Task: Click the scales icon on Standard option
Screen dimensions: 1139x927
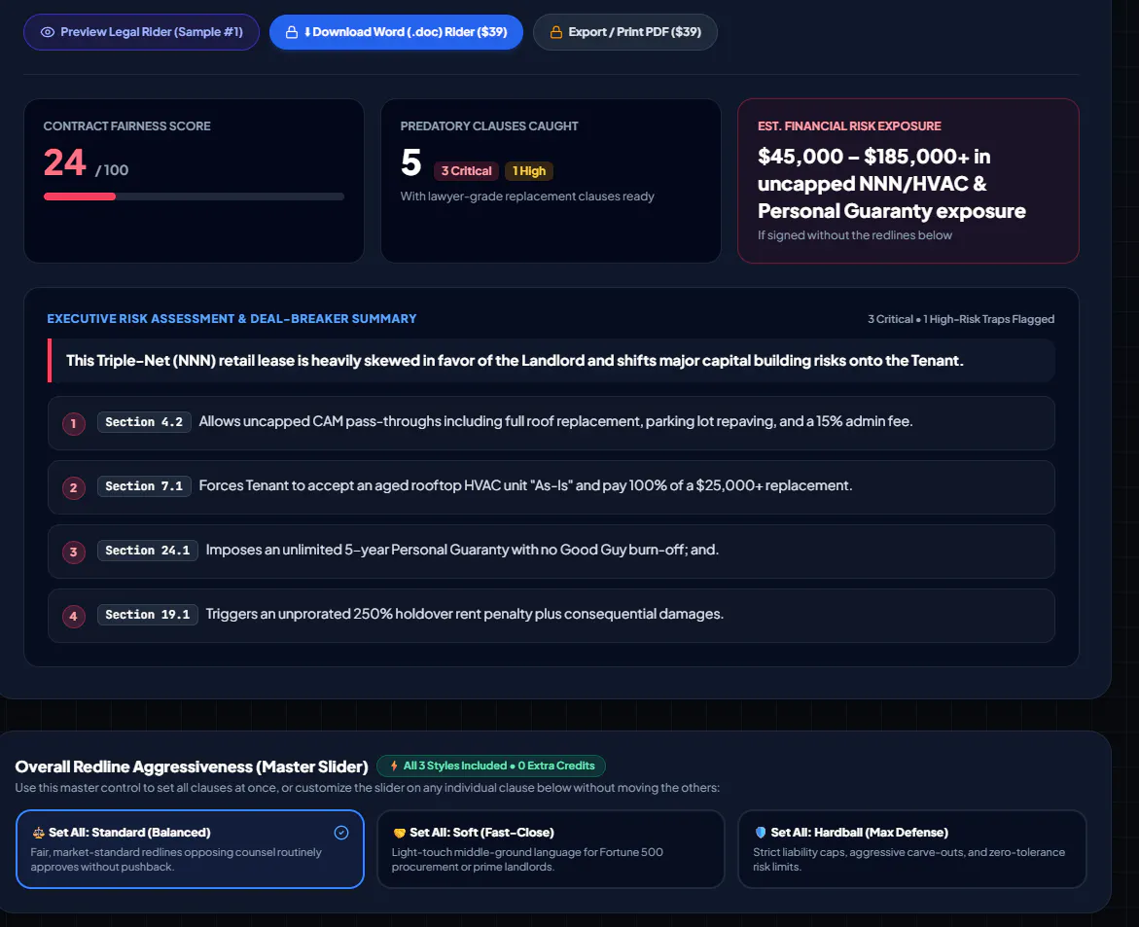Action: [x=39, y=833]
